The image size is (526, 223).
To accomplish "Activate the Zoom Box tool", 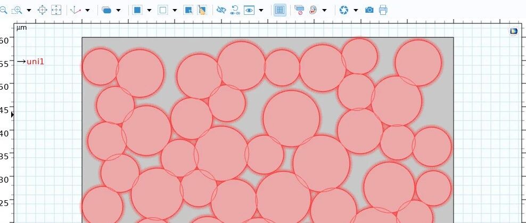I will click(17, 10).
